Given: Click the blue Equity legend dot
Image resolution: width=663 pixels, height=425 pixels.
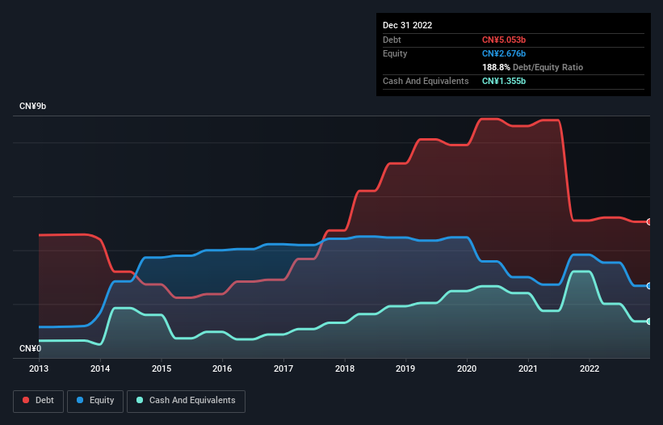Looking at the screenshot, I should pyautogui.click(x=80, y=400).
